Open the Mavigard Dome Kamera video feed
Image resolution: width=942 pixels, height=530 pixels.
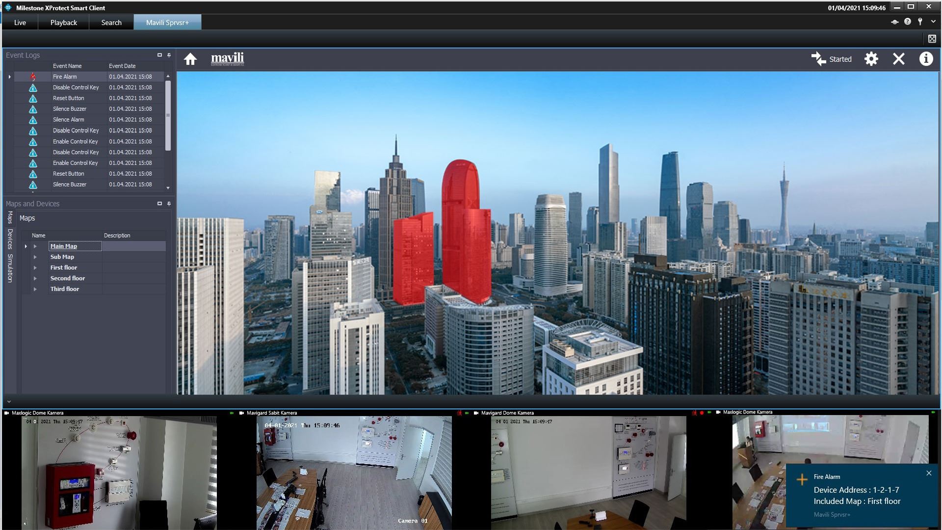pyautogui.click(x=588, y=473)
